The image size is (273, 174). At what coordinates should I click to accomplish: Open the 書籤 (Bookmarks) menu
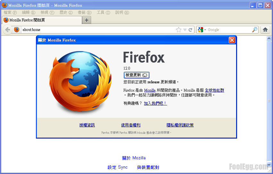click(x=84, y=12)
